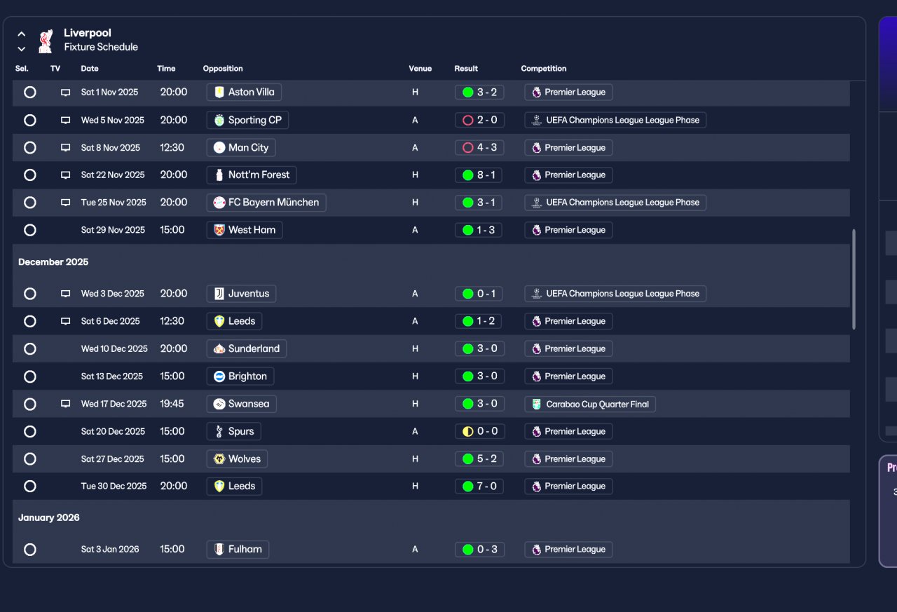Click the TV icon for Juventus match

tap(66, 294)
